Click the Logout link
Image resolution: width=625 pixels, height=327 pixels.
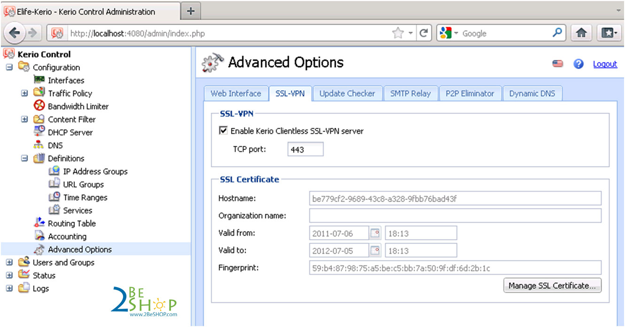pyautogui.click(x=605, y=64)
